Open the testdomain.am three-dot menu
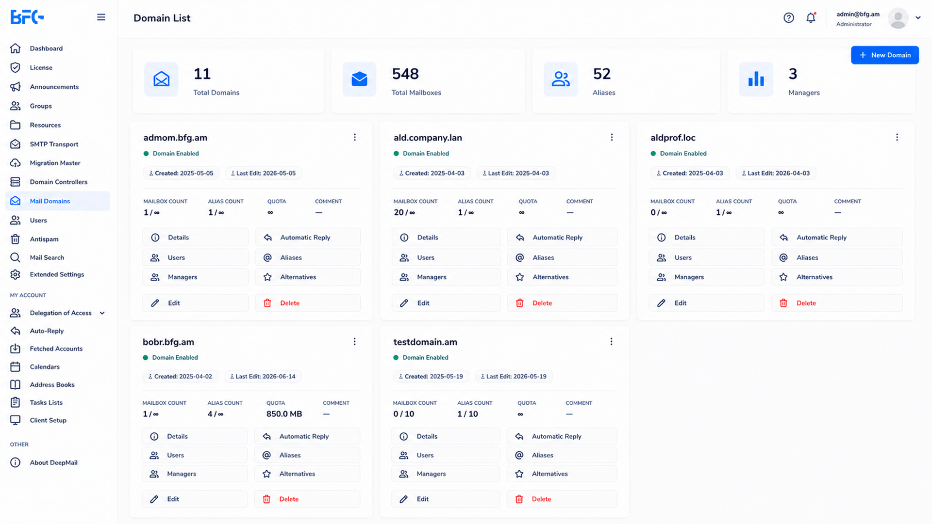This screenshot has height=524, width=932. tap(611, 342)
